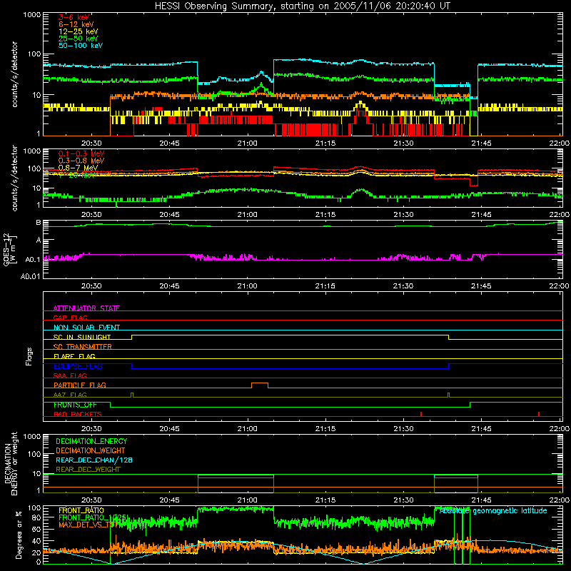Click 21:00 tick label under top keV plot

point(247,143)
